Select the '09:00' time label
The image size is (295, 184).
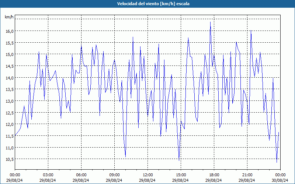(x=114, y=175)
